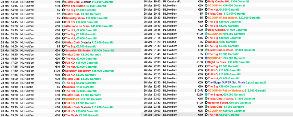293x117 pixels.
Task: Click the 8-max icon beside Afternoon on Stars
Action: (x=63, y=26)
